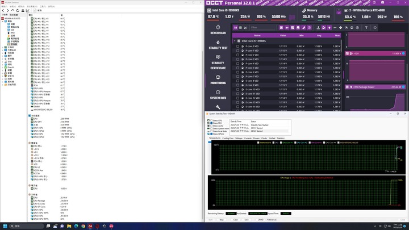Viewport: 409px width, 230px height.
Task: Click Save button in Stability Test
Action: (247, 220)
